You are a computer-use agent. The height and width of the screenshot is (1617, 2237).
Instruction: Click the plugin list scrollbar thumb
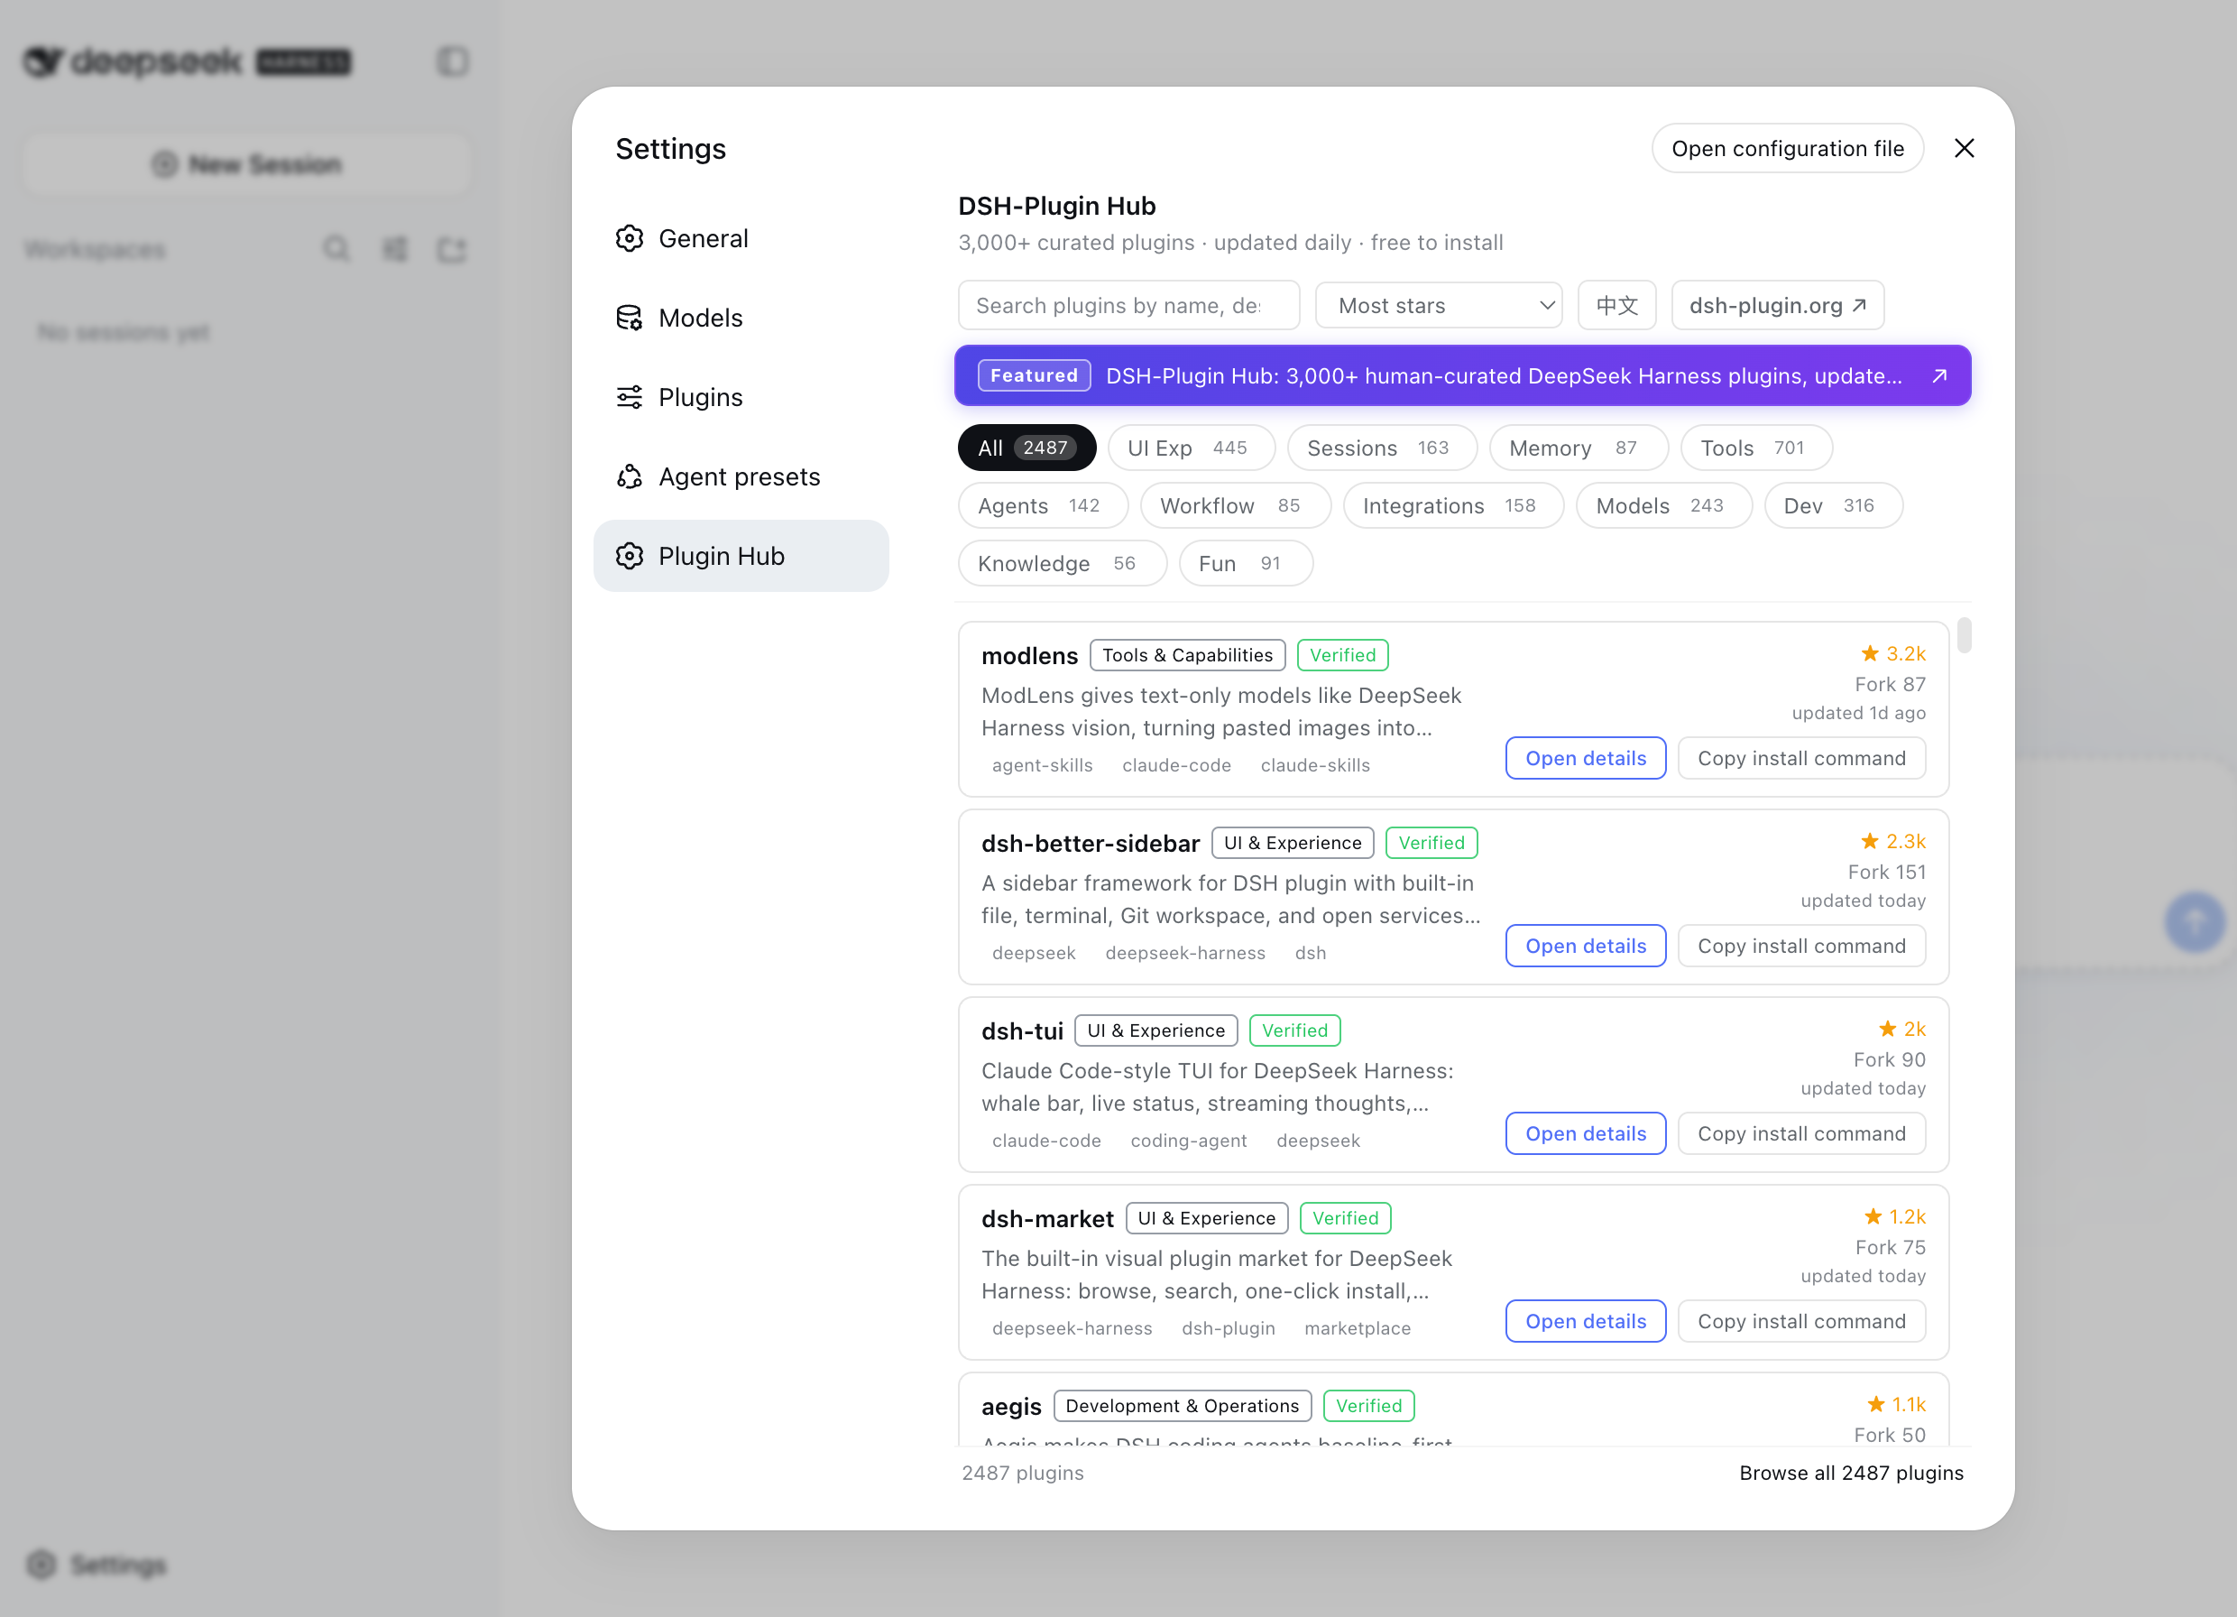point(1964,634)
